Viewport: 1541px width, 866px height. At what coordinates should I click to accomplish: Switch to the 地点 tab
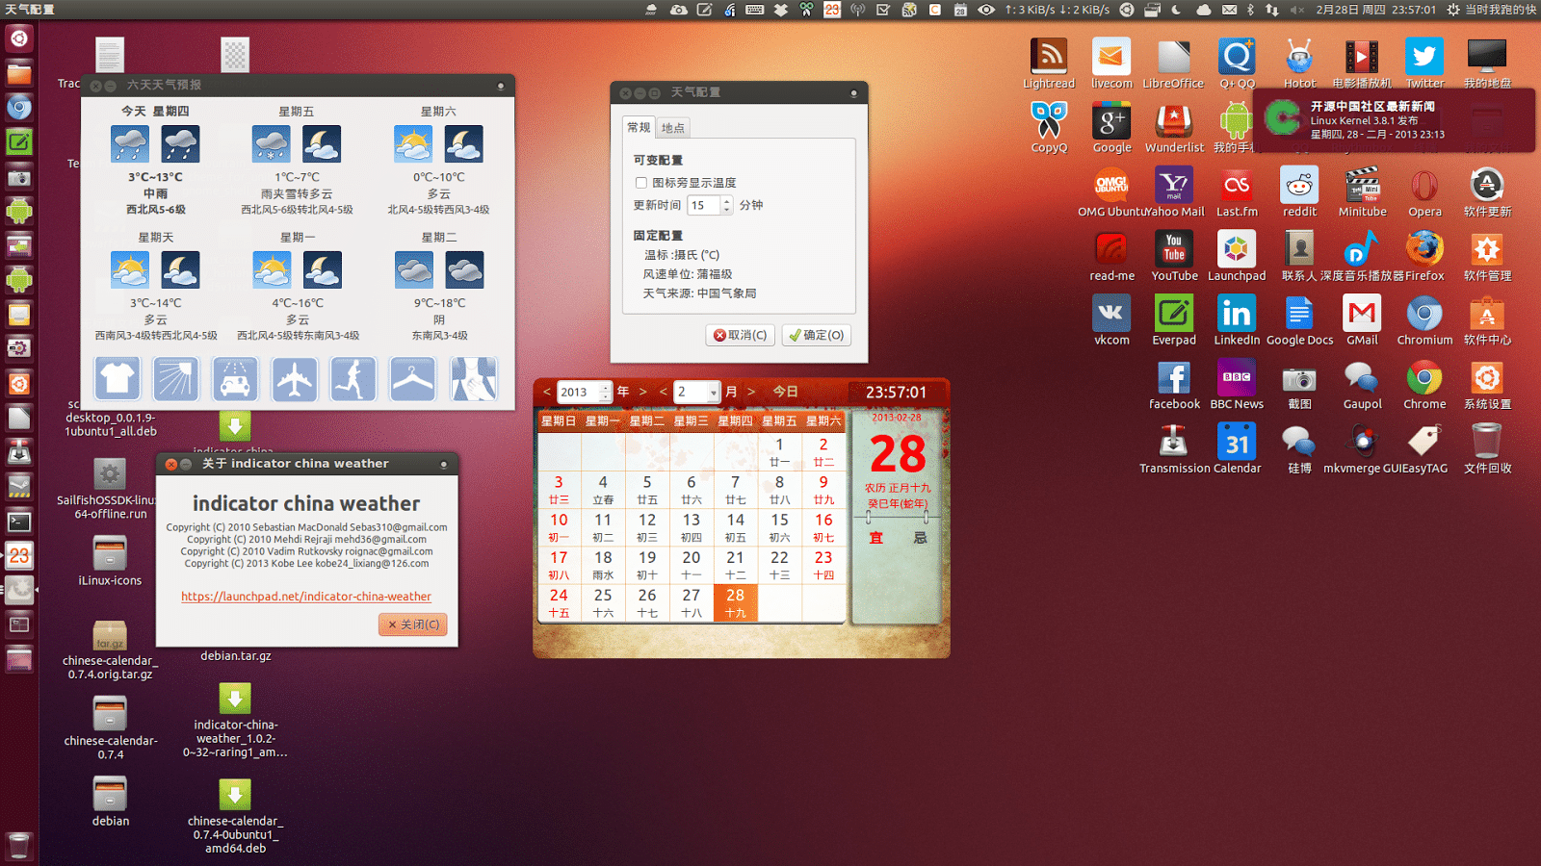click(x=673, y=128)
